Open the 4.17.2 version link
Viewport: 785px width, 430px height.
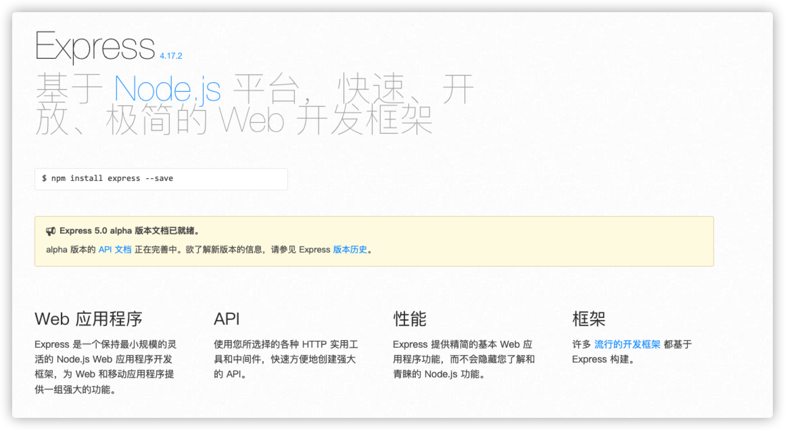click(x=171, y=56)
